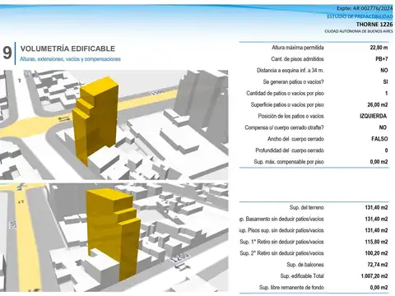Click 'ESTUDIO DE PREFACTIBILIDAD' header text

point(360,16)
